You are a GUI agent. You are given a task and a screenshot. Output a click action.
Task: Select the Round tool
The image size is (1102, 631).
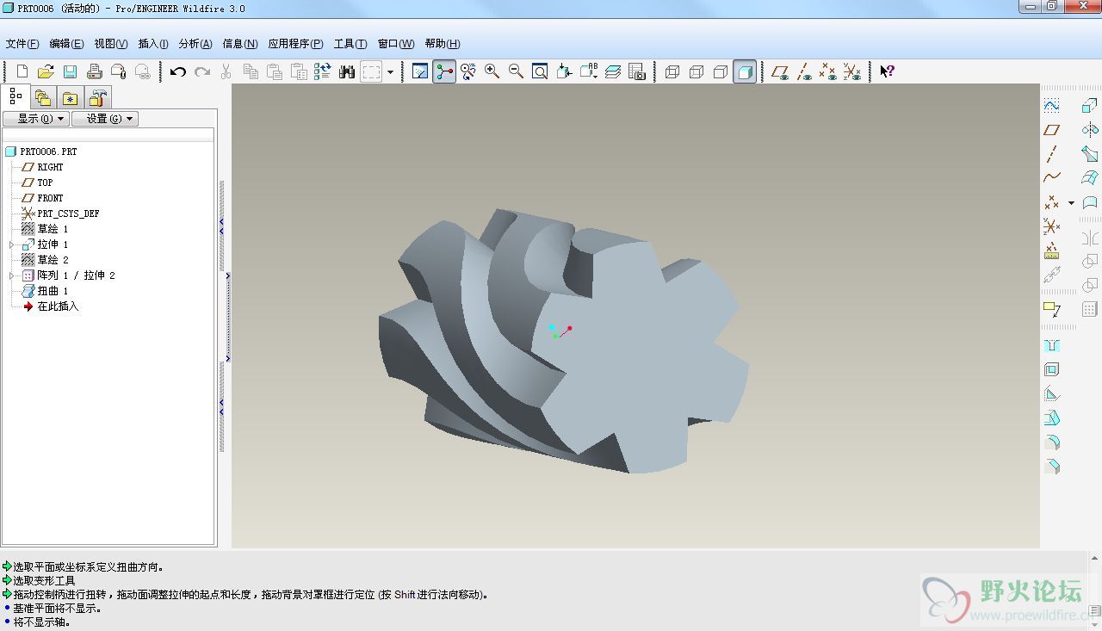tap(1051, 442)
